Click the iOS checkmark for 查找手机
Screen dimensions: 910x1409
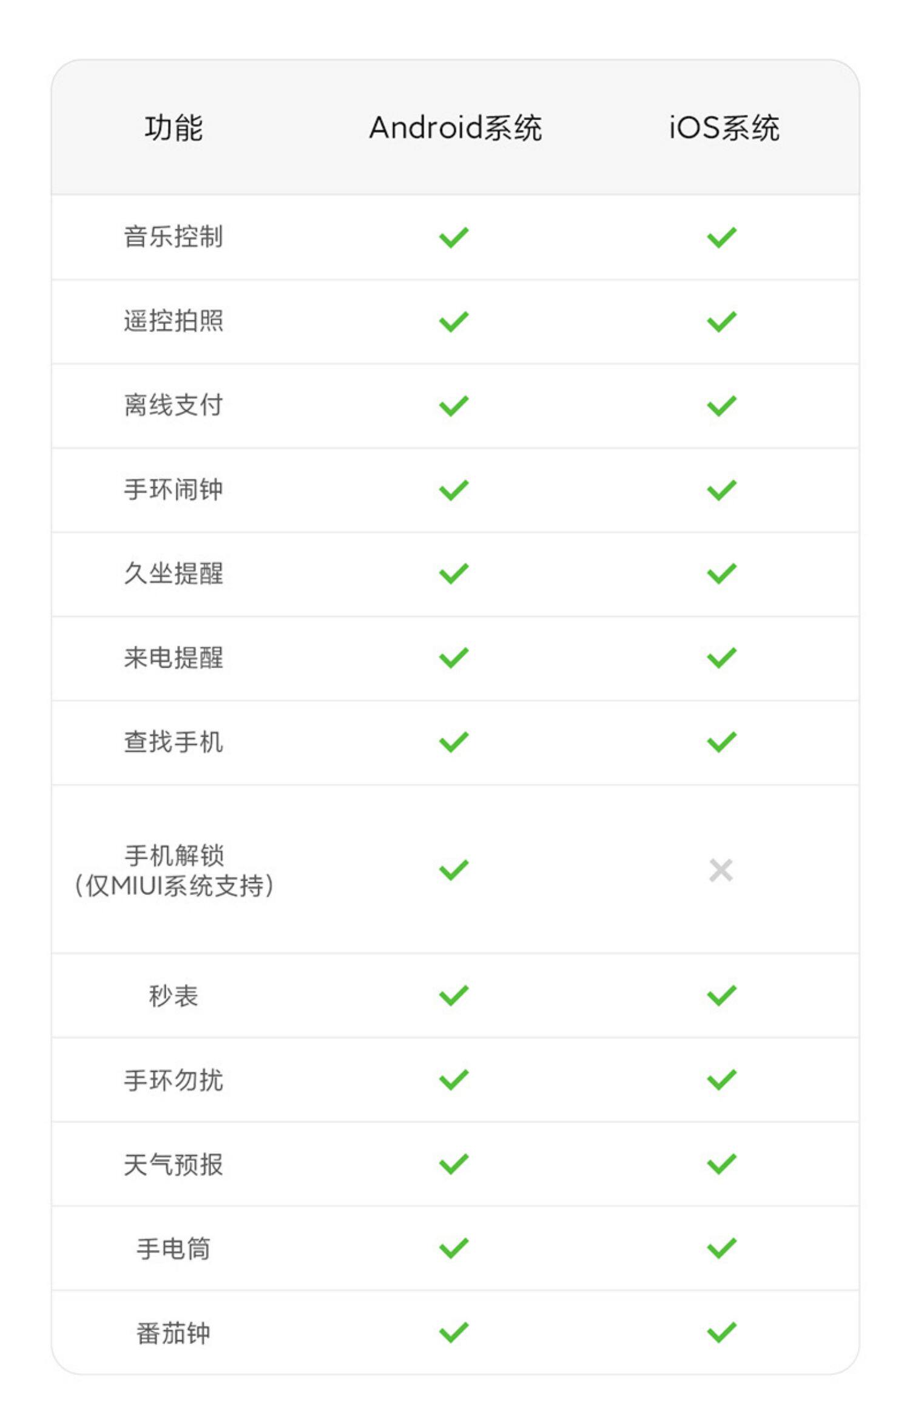721,742
